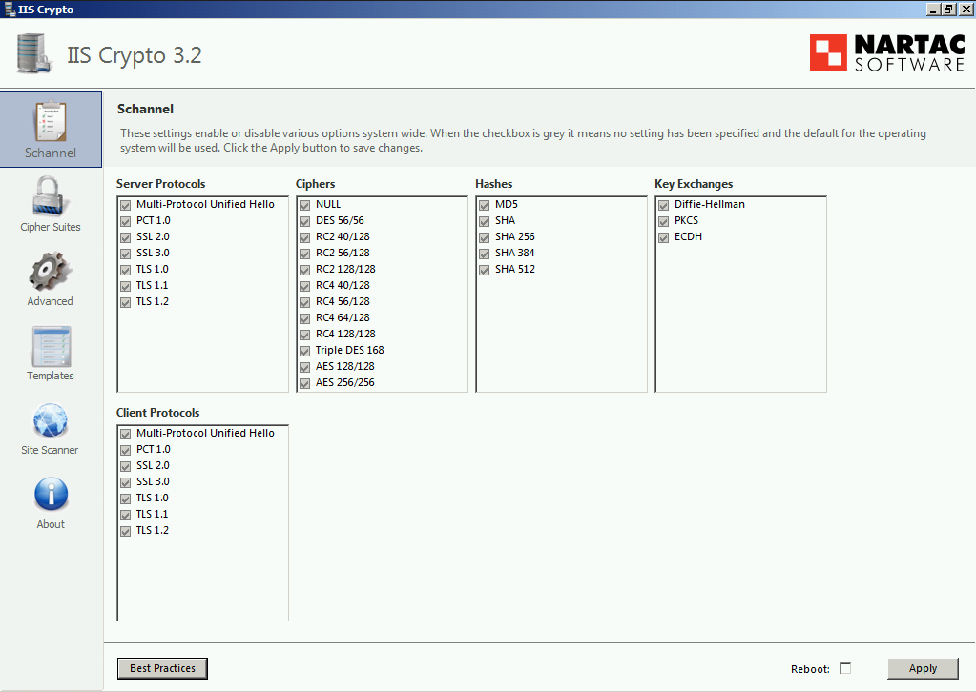Screen dimensions: 976x692
Task: Toggle client TLS 1.1 checkbox
Action: tap(126, 514)
